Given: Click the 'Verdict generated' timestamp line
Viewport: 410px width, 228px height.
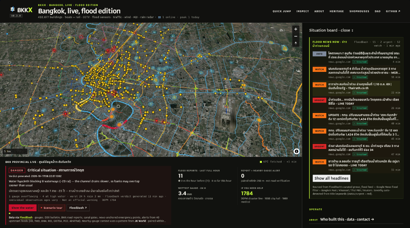Looking at the screenshot, I should pos(35,176).
